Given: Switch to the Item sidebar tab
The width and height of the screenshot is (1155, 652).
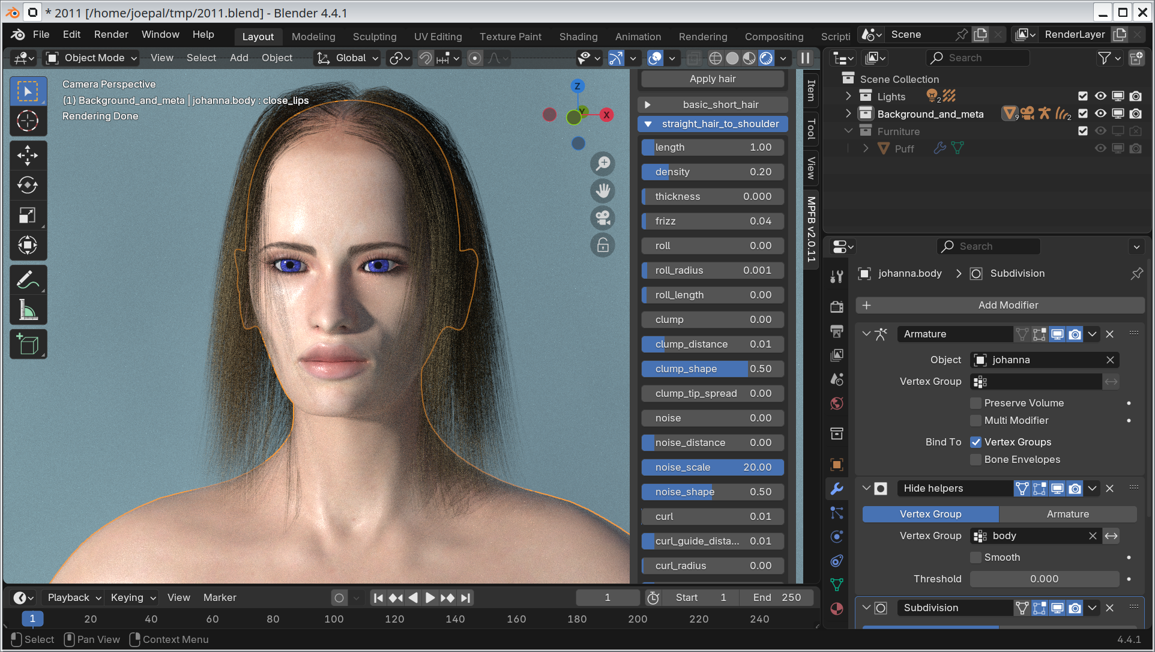Looking at the screenshot, I should 811,91.
